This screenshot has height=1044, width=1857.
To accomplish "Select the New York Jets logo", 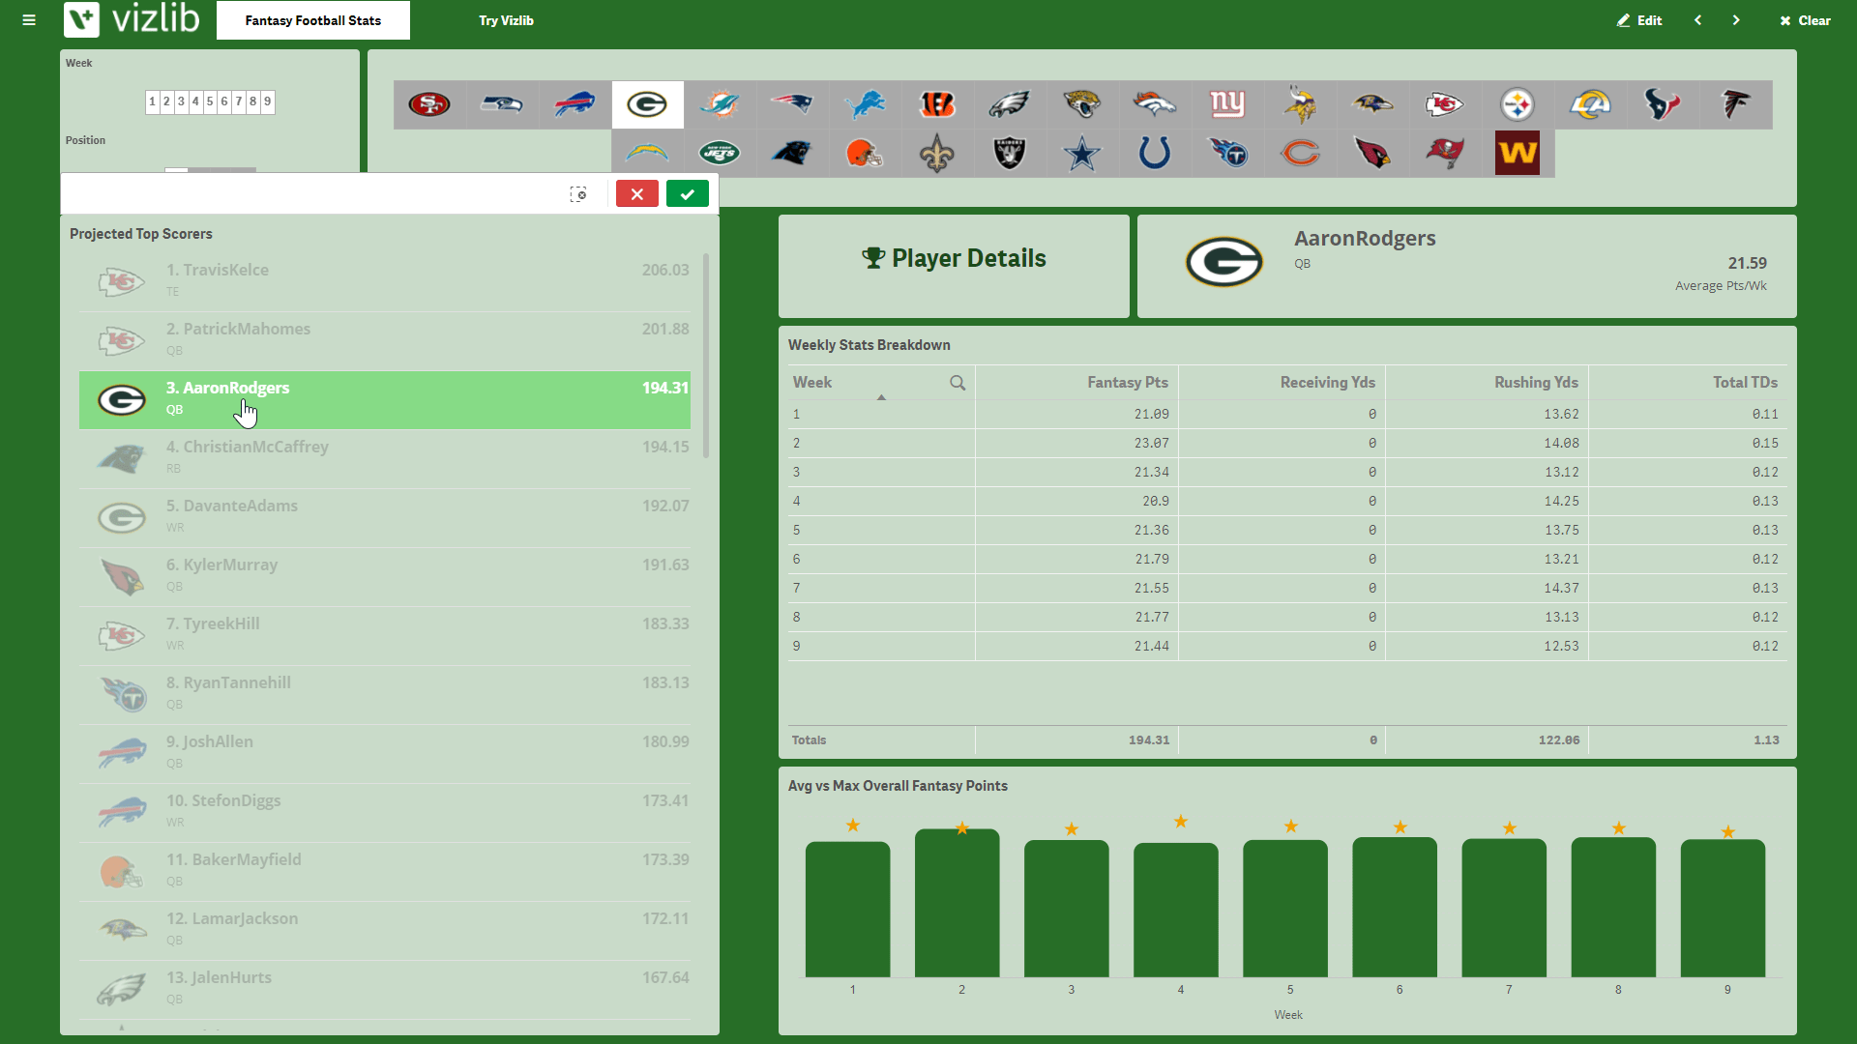I will 720,153.
